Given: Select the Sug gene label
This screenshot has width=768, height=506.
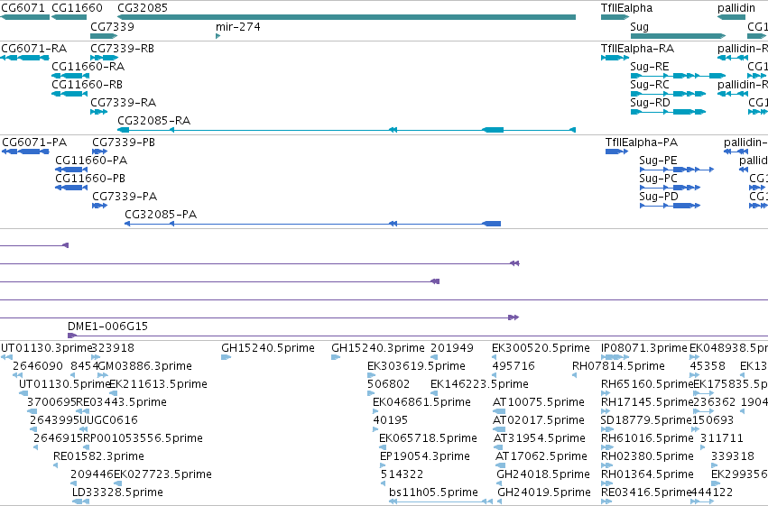Looking at the screenshot, I should (x=639, y=26).
